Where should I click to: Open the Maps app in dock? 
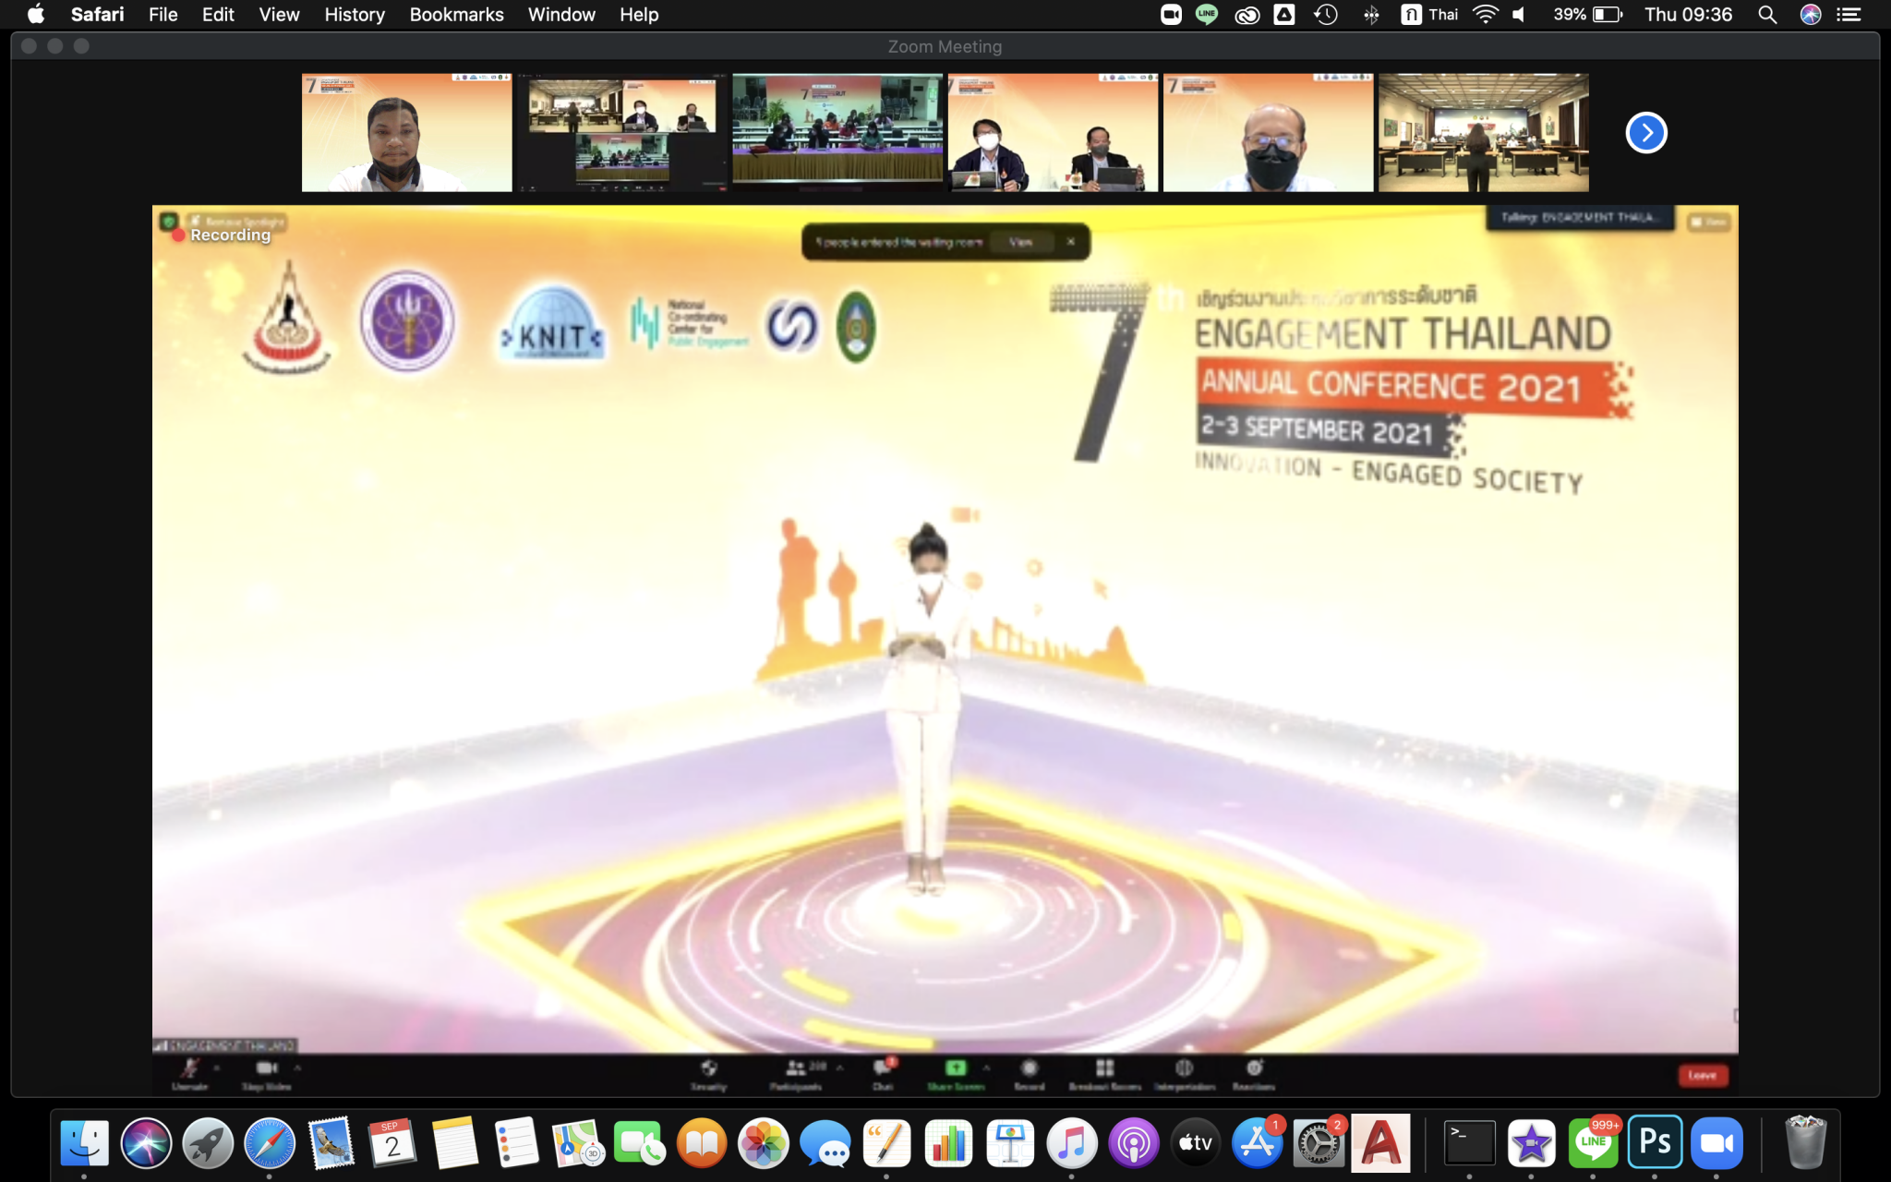579,1143
